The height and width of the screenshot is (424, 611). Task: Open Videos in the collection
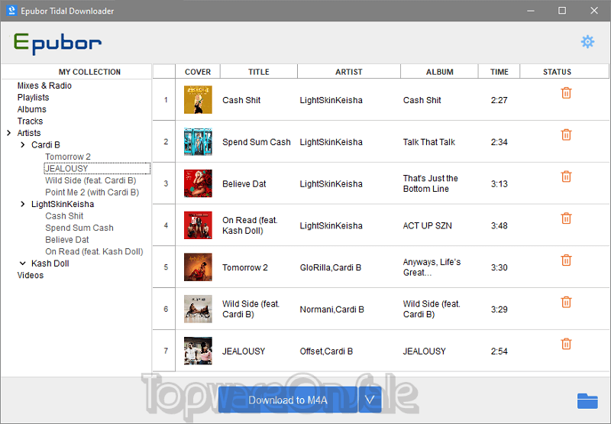click(x=31, y=276)
